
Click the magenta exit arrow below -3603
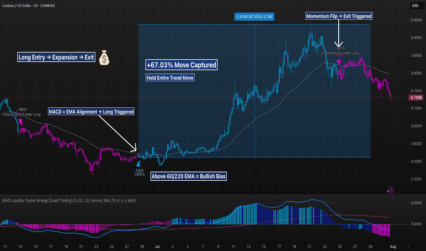(x=21, y=122)
